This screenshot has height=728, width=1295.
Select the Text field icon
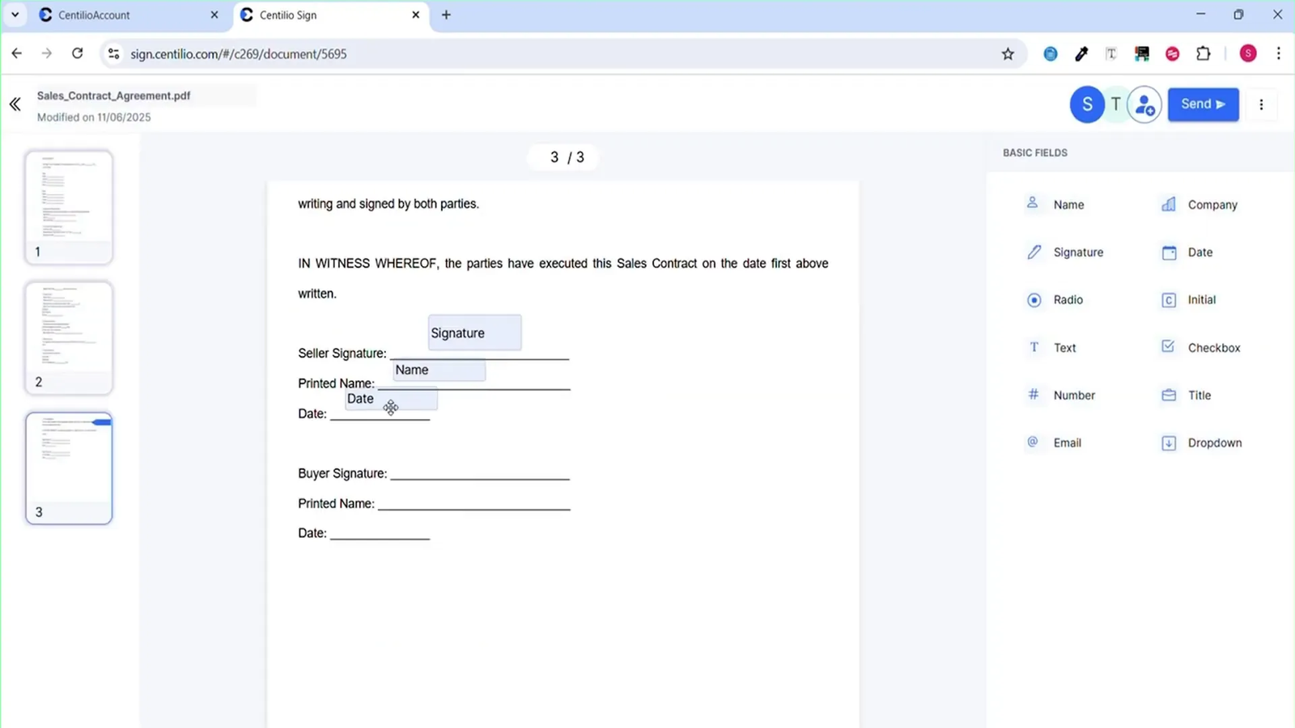click(1034, 347)
